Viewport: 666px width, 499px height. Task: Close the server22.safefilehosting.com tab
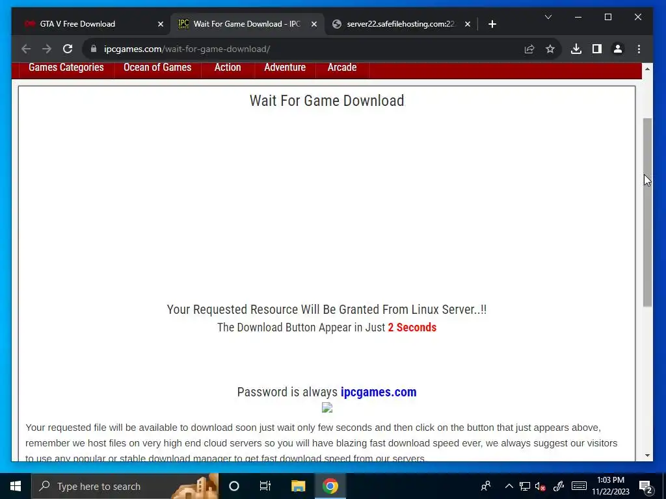(x=467, y=24)
